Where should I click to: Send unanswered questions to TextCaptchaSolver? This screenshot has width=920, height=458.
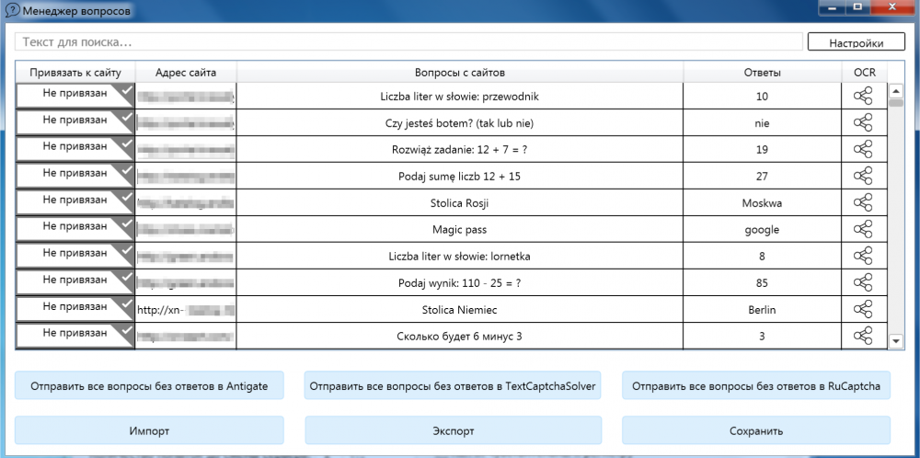coord(453,386)
